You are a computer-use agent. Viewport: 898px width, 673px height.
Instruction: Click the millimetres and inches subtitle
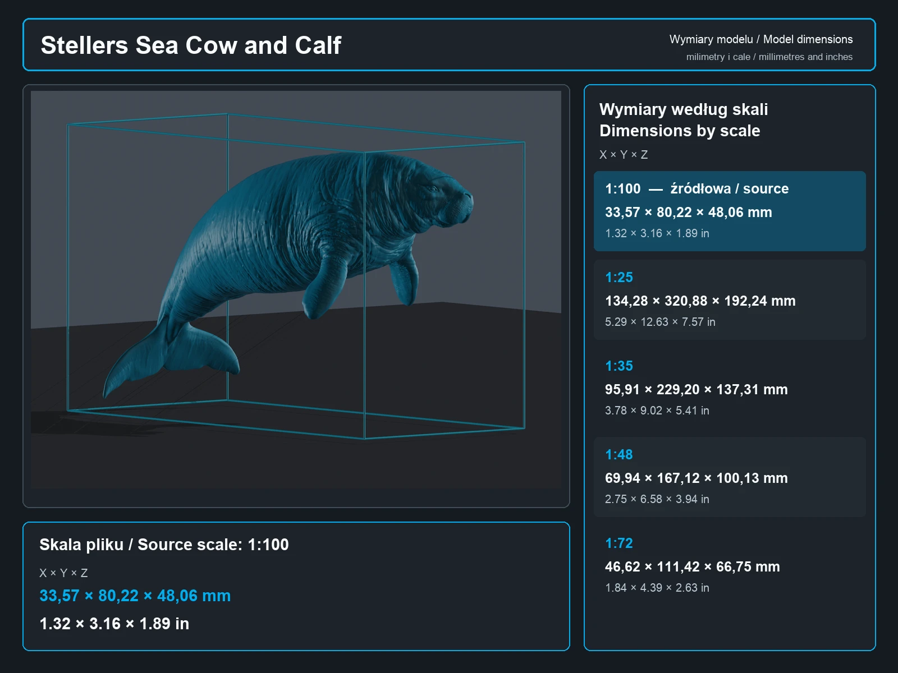(769, 57)
